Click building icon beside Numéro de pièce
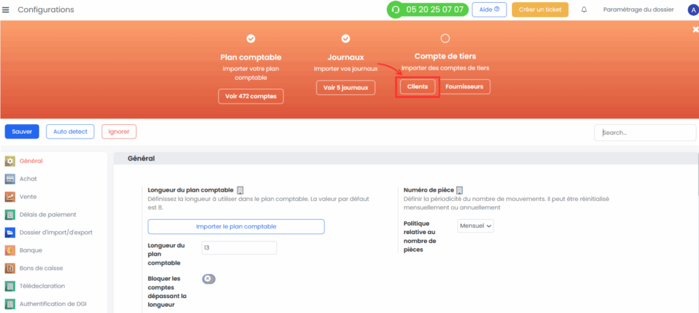 460,190
